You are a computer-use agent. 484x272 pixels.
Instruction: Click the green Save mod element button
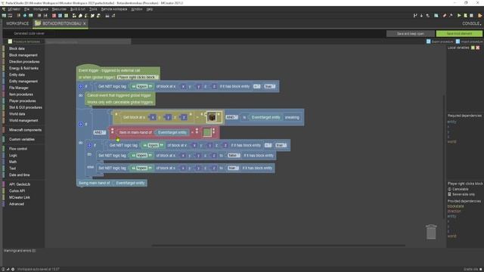tap(459, 33)
